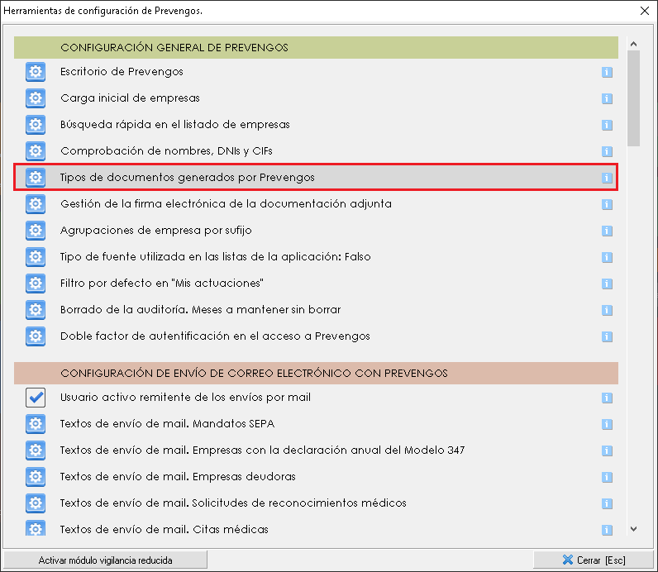Select Carga inicial de empresas text
The image size is (658, 572).
click(x=130, y=98)
